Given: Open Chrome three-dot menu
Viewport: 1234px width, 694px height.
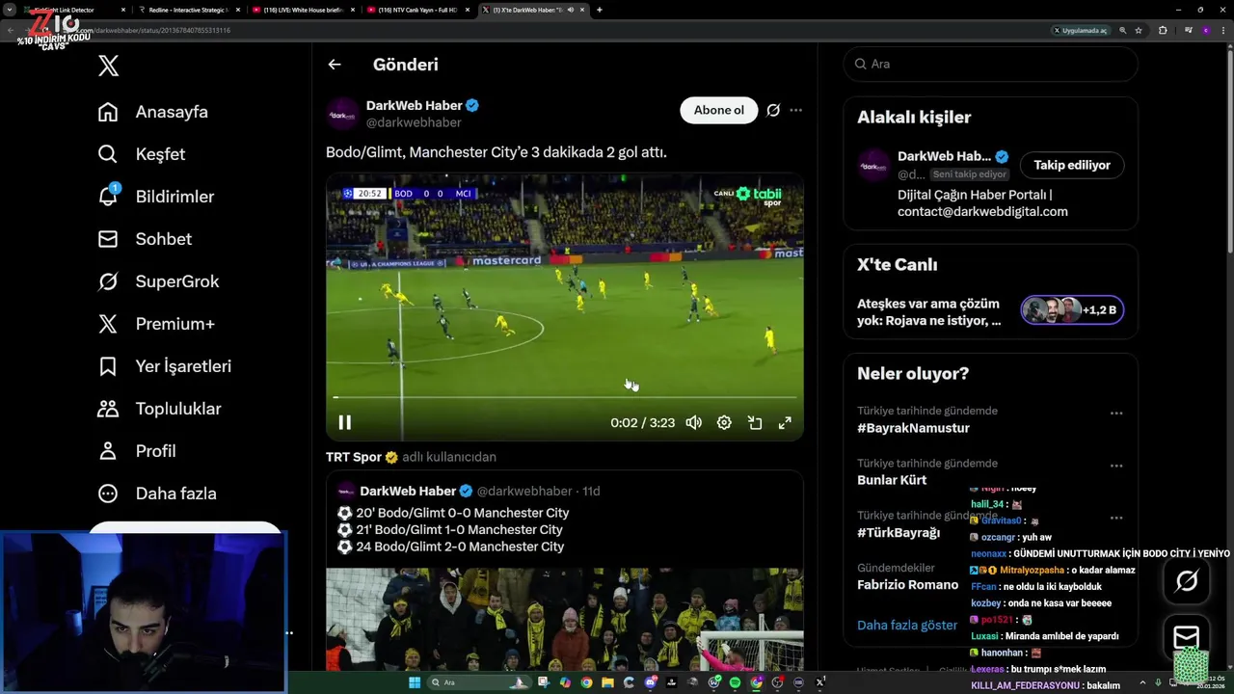Looking at the screenshot, I should click(x=1223, y=30).
